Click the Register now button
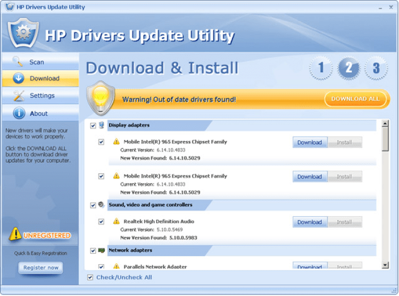Image resolution: width=399 pixels, height=296 pixels. [40, 267]
